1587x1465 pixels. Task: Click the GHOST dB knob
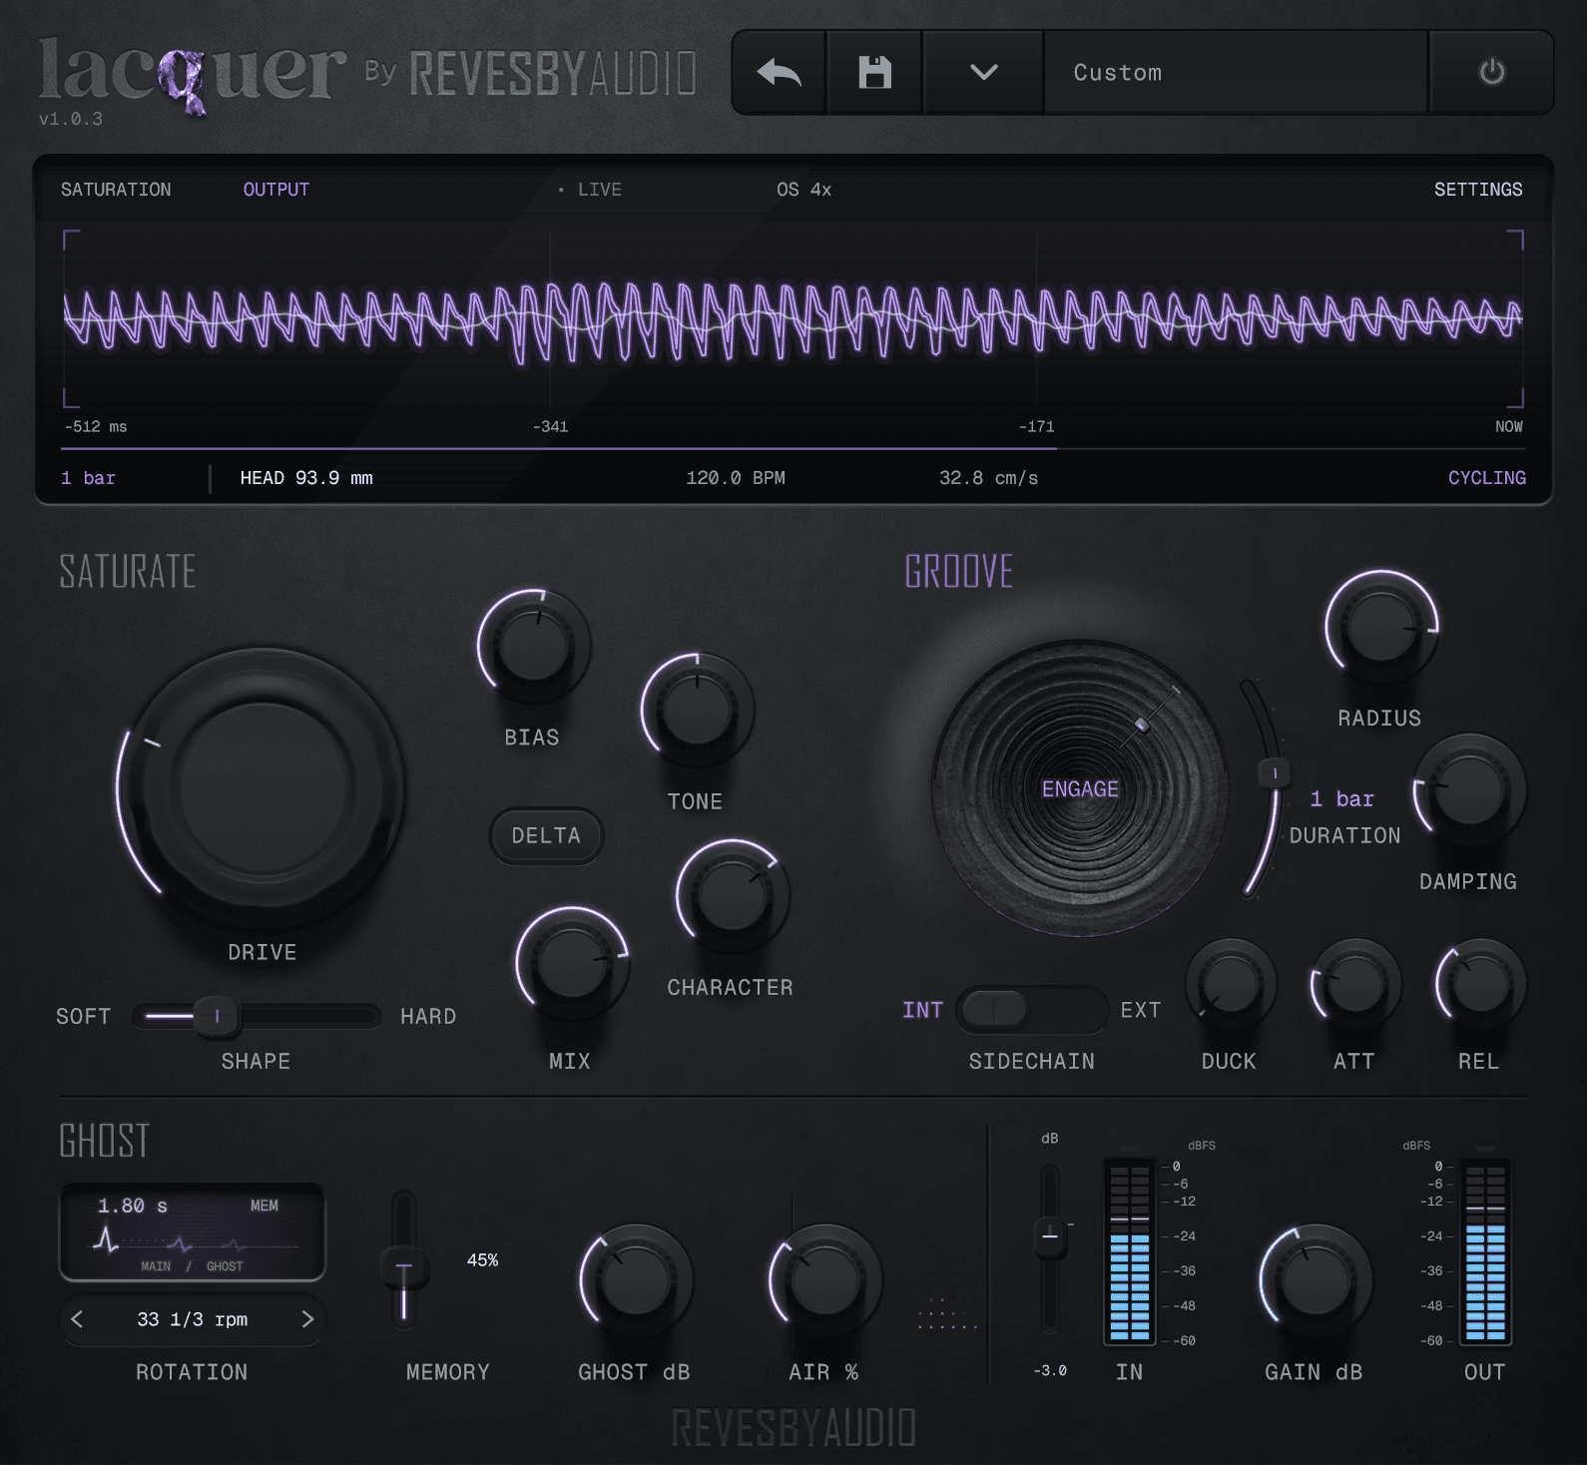coord(636,1280)
